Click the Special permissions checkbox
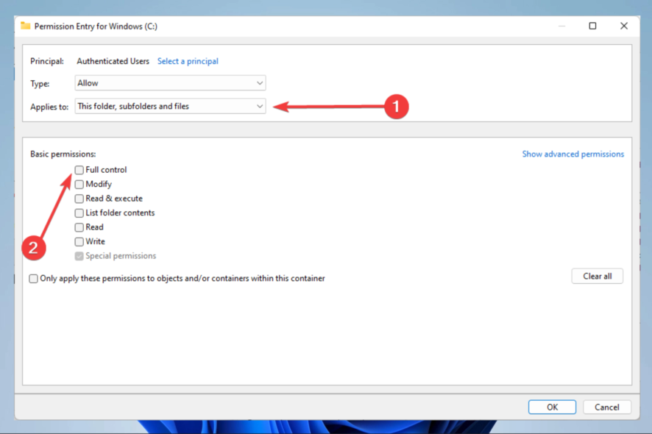This screenshot has width=652, height=434. click(x=79, y=256)
